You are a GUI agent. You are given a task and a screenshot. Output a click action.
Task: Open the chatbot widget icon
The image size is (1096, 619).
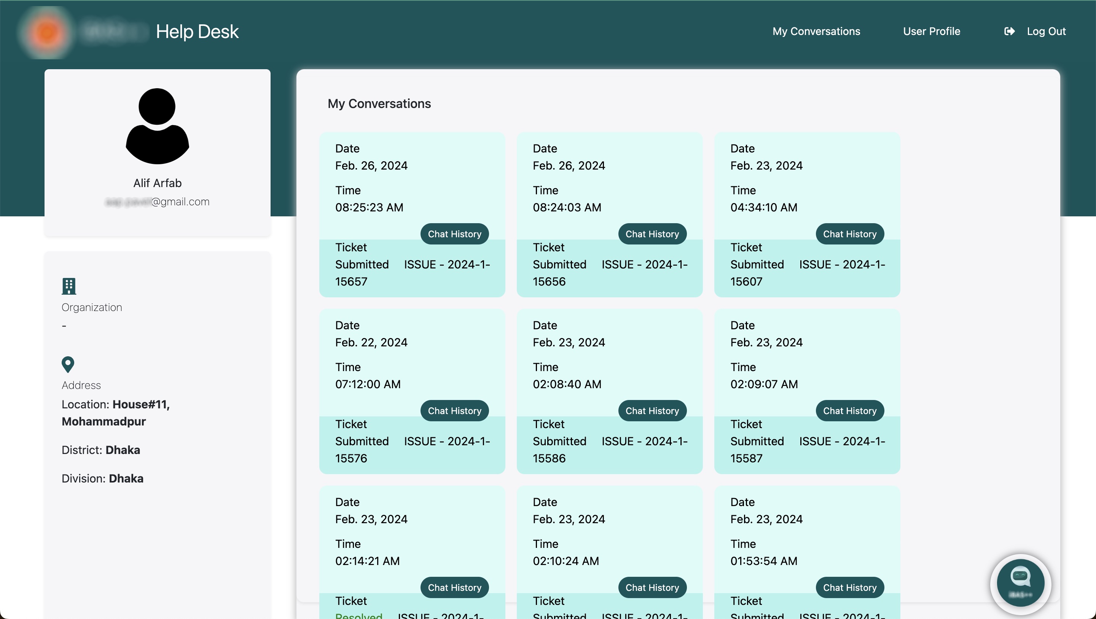pos(1020,583)
